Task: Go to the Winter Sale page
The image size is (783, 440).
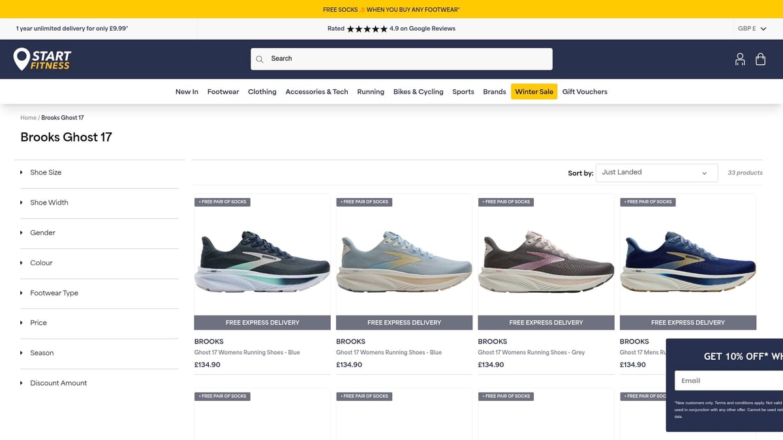Action: click(x=534, y=92)
